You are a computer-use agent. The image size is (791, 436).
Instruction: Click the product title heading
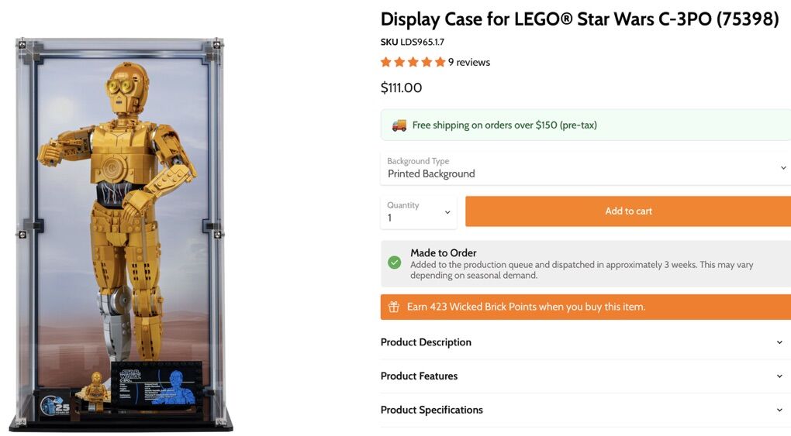(579, 19)
